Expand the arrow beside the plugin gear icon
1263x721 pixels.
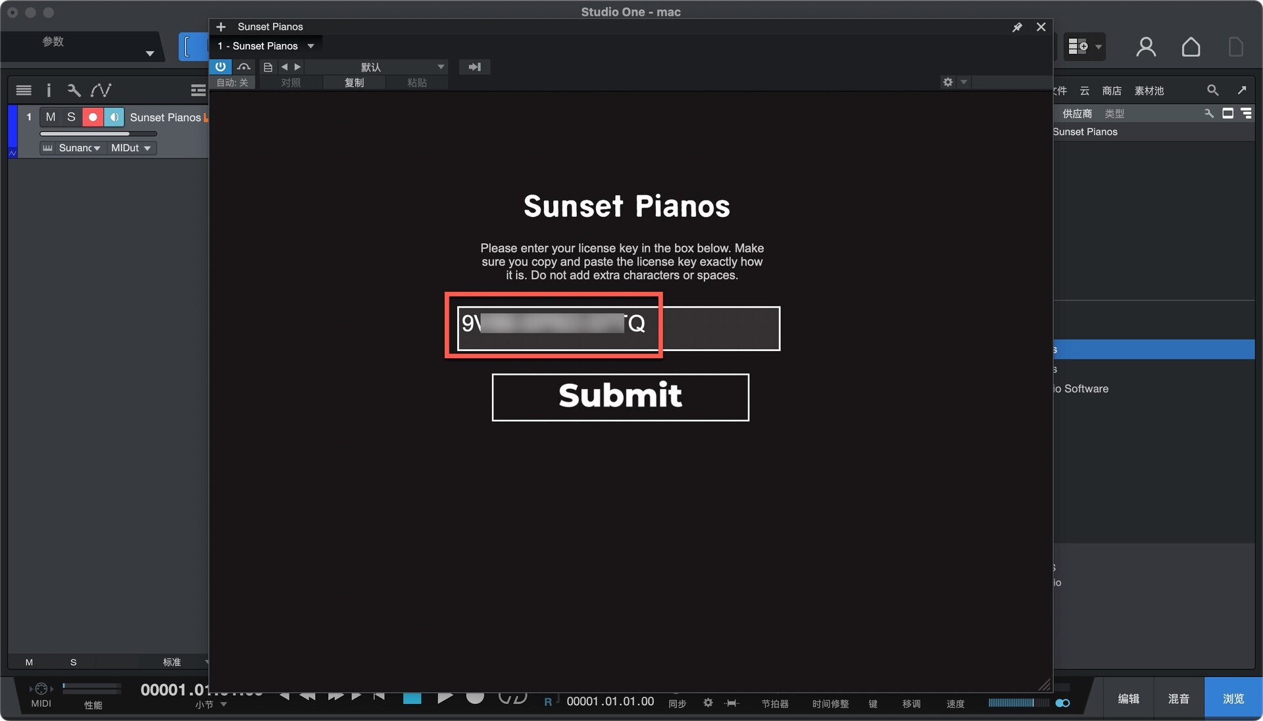click(x=964, y=82)
